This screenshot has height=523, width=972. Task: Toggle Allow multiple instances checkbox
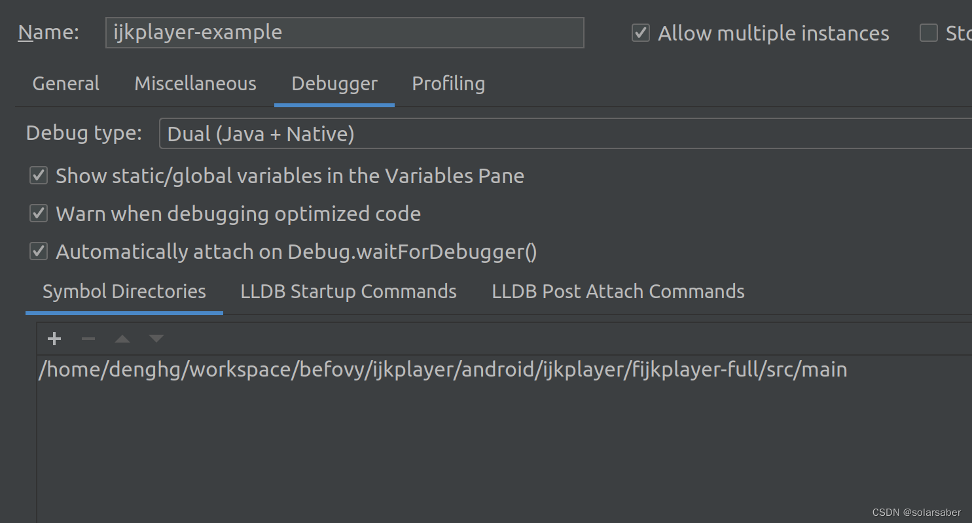coord(641,33)
